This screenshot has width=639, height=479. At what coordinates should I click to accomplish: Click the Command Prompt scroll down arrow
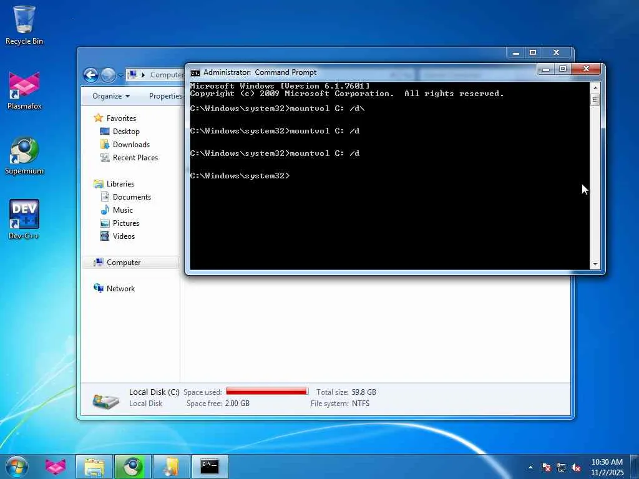click(x=595, y=264)
